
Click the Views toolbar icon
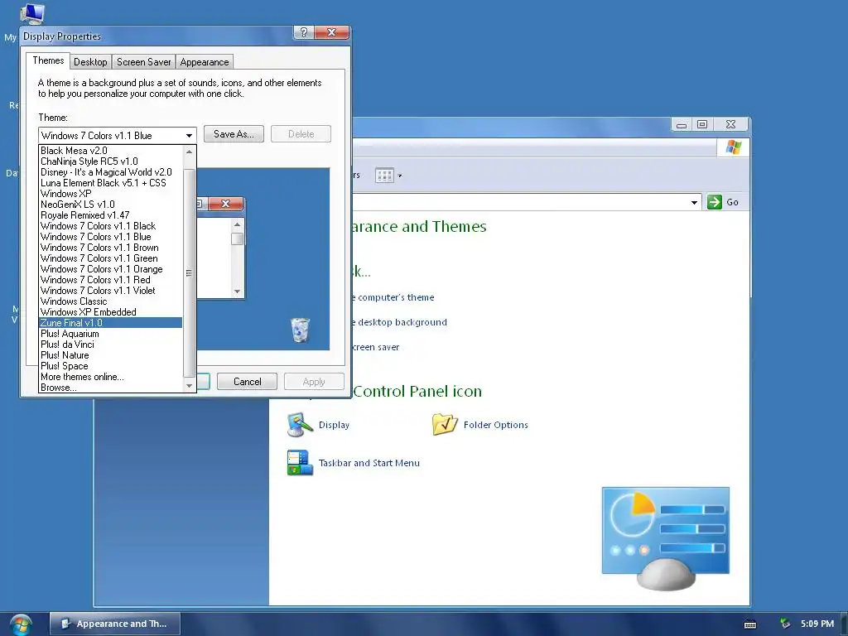(384, 176)
